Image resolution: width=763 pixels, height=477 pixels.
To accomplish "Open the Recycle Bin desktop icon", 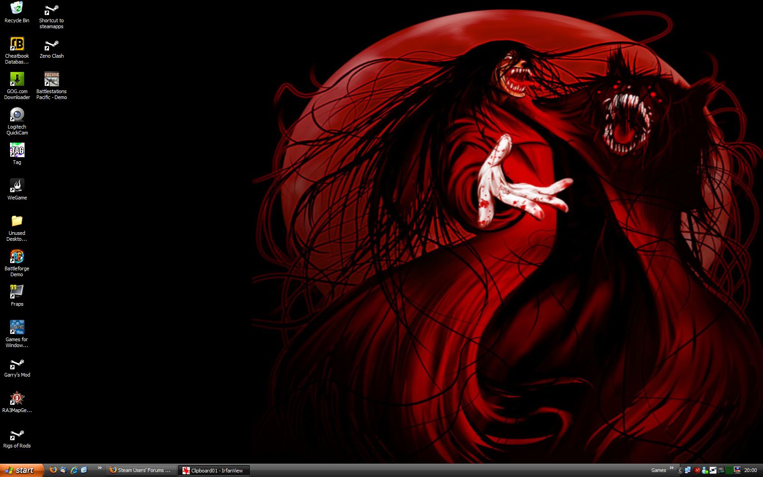I will [17, 12].
